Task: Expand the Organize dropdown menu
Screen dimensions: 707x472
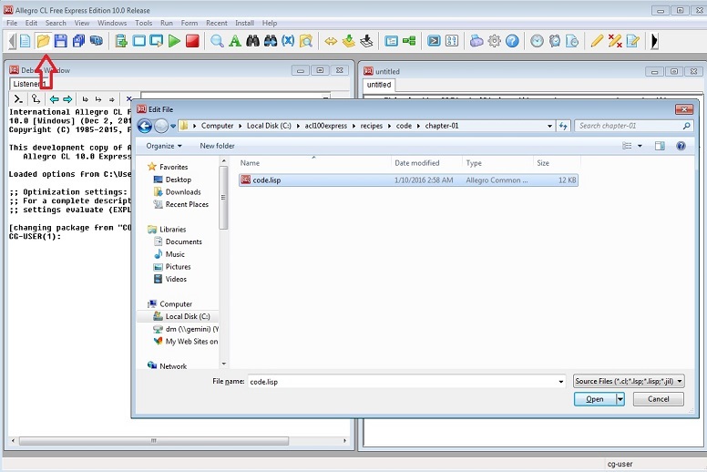Action: click(163, 146)
